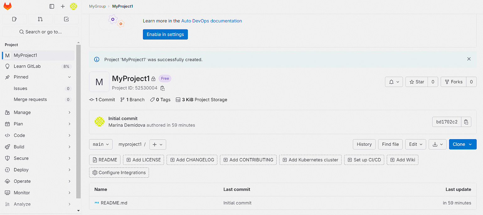Image resolution: width=483 pixels, height=215 pixels.
Task: Star the project
Action: click(417, 82)
